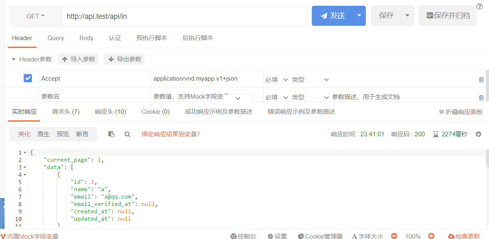
Task: Click the application/vnd.myapp.v1+json value field
Action: pyautogui.click(x=207, y=79)
